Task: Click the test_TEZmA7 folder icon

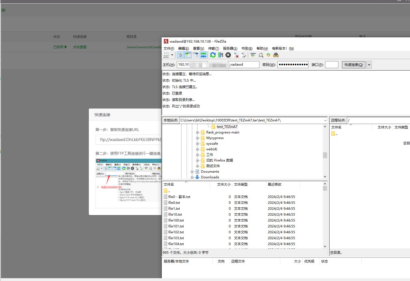Action: 213,126
